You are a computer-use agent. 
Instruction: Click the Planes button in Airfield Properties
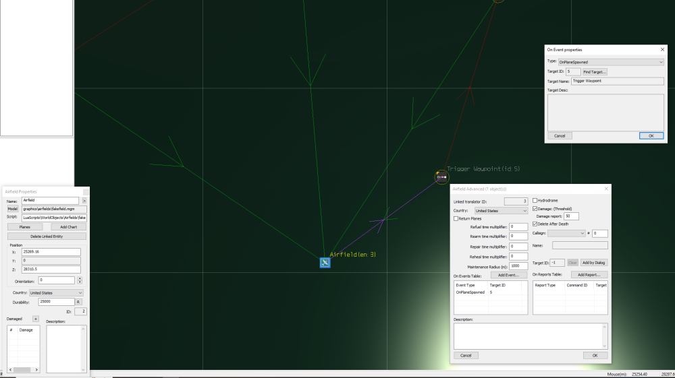coord(24,227)
